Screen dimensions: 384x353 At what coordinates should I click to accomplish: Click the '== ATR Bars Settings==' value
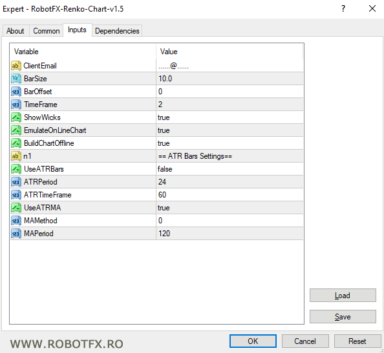coord(195,156)
